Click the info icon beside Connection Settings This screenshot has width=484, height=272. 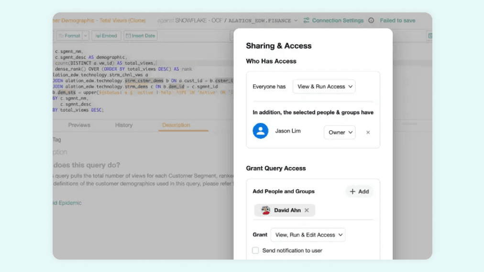point(371,21)
